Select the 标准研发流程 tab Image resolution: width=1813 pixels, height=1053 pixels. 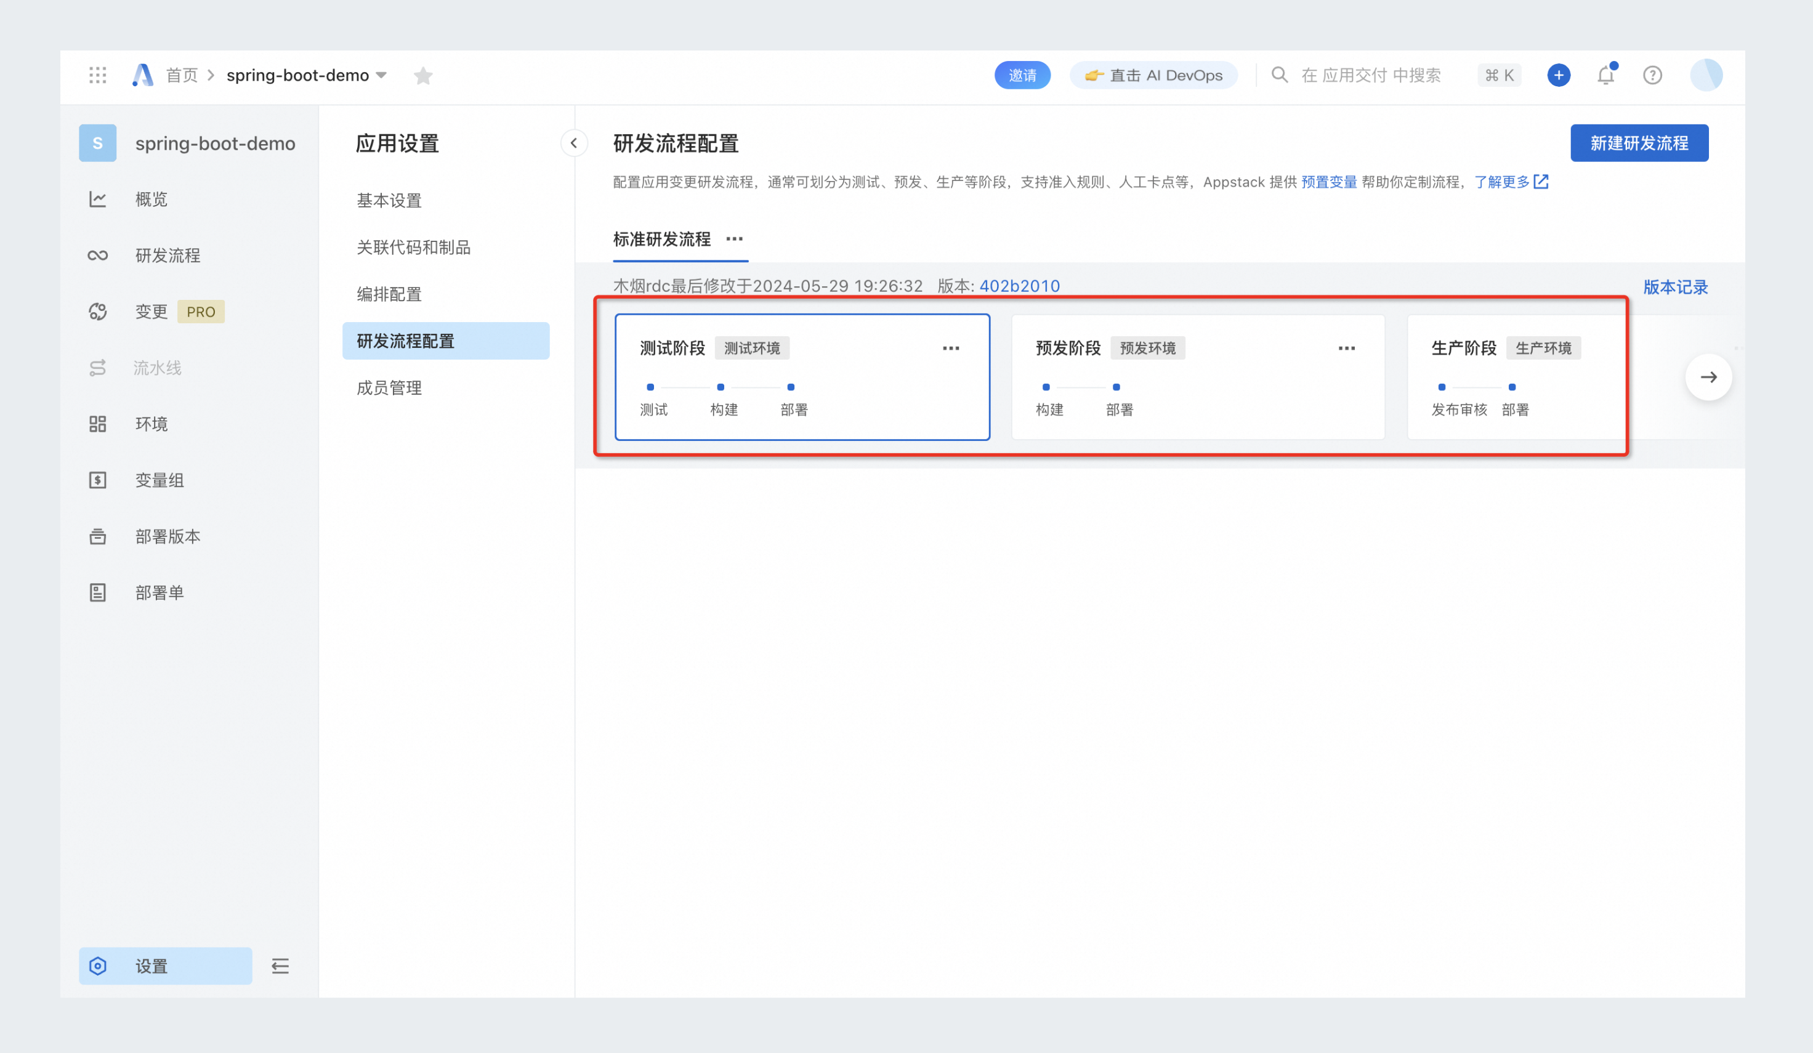coord(662,239)
